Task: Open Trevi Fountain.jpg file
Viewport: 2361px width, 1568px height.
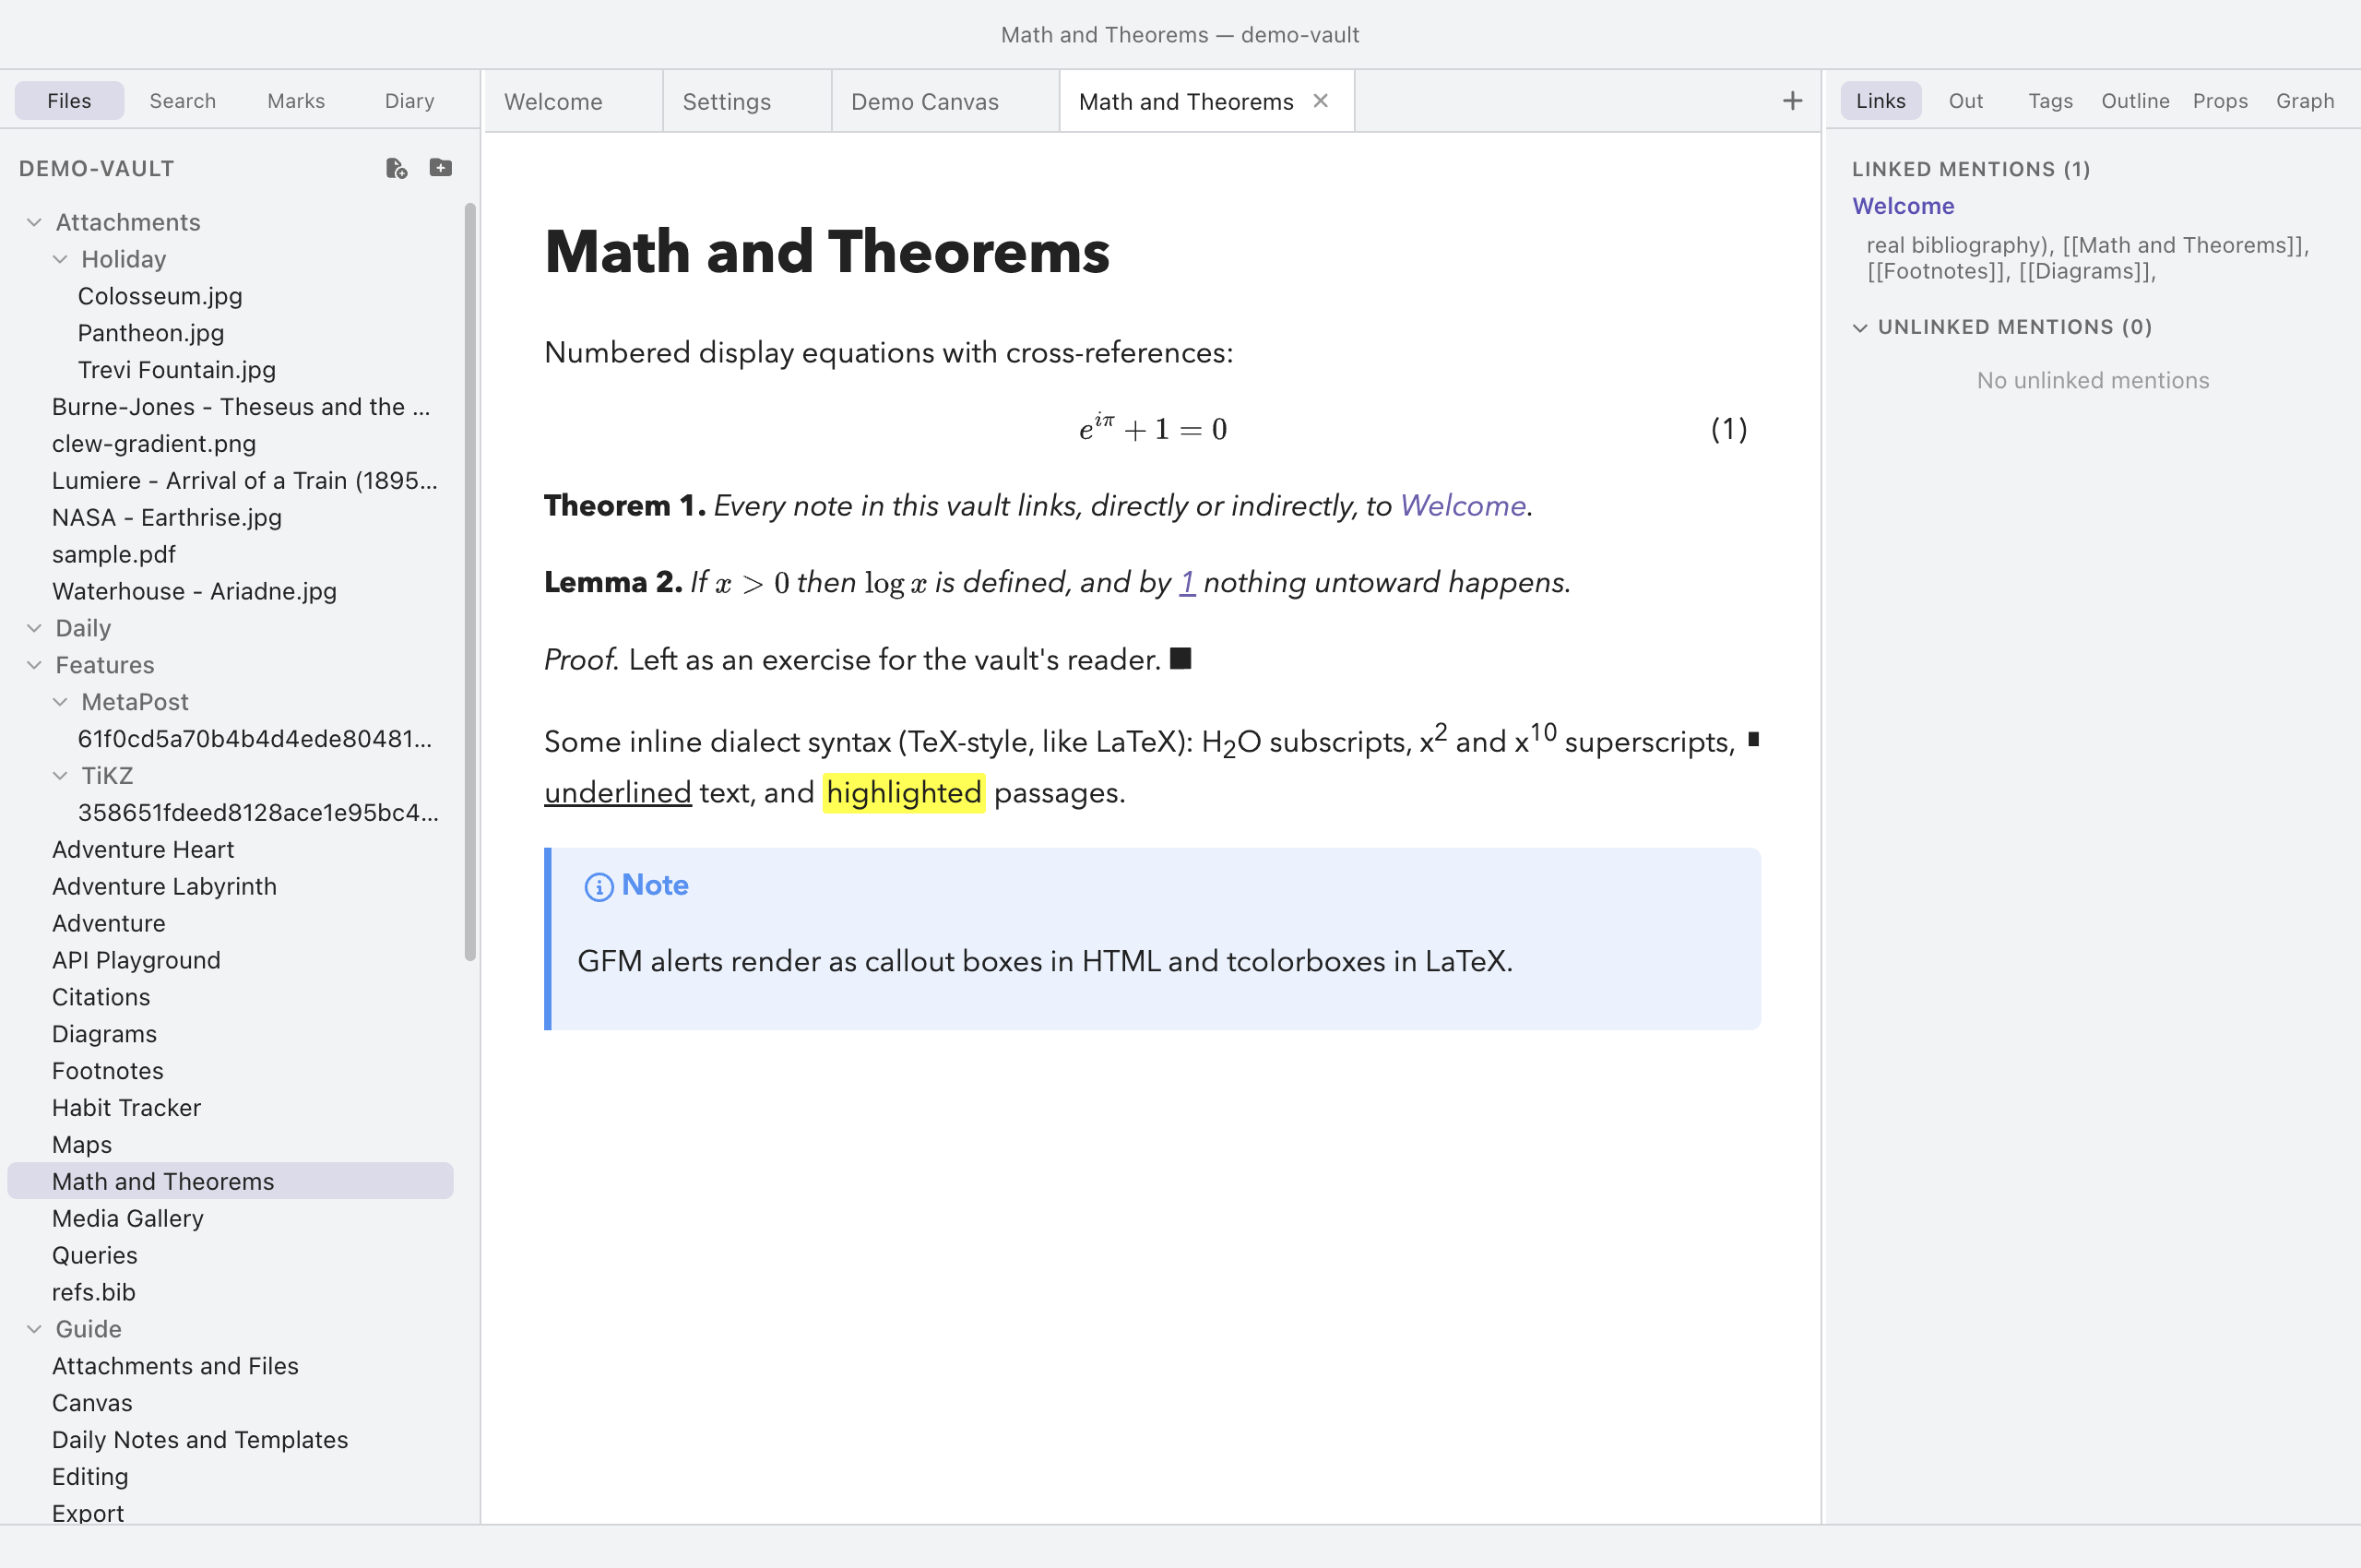Action: [x=177, y=370]
